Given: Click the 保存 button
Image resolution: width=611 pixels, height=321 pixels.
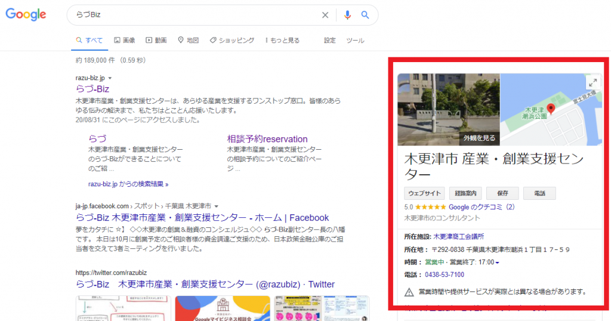Looking at the screenshot, I should click(x=502, y=193).
